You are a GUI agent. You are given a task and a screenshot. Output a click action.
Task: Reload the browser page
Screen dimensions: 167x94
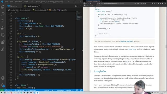click(89, 3)
